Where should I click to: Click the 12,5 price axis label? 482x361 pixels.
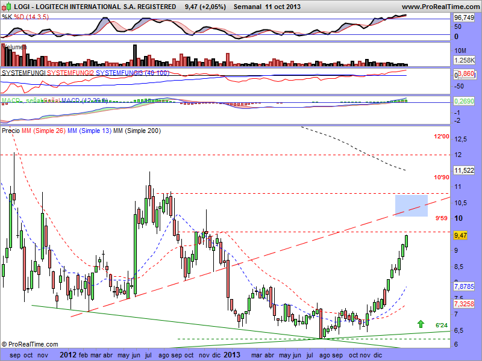click(x=460, y=140)
